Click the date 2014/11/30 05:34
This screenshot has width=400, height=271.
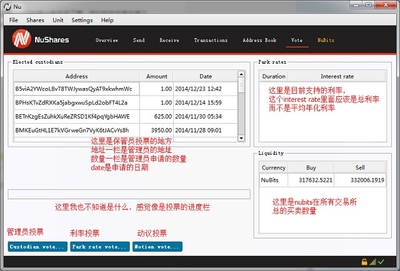206,116
